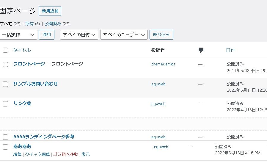The height and width of the screenshot is (163, 267).
Task: Click the comments bubble column icon
Action: click(201, 50)
